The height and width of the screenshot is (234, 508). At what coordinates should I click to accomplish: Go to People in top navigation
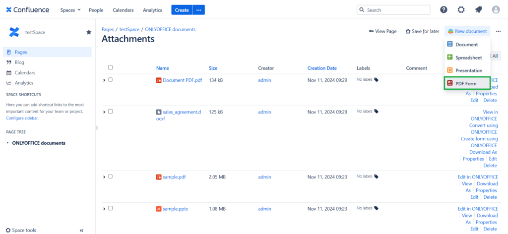coord(96,10)
